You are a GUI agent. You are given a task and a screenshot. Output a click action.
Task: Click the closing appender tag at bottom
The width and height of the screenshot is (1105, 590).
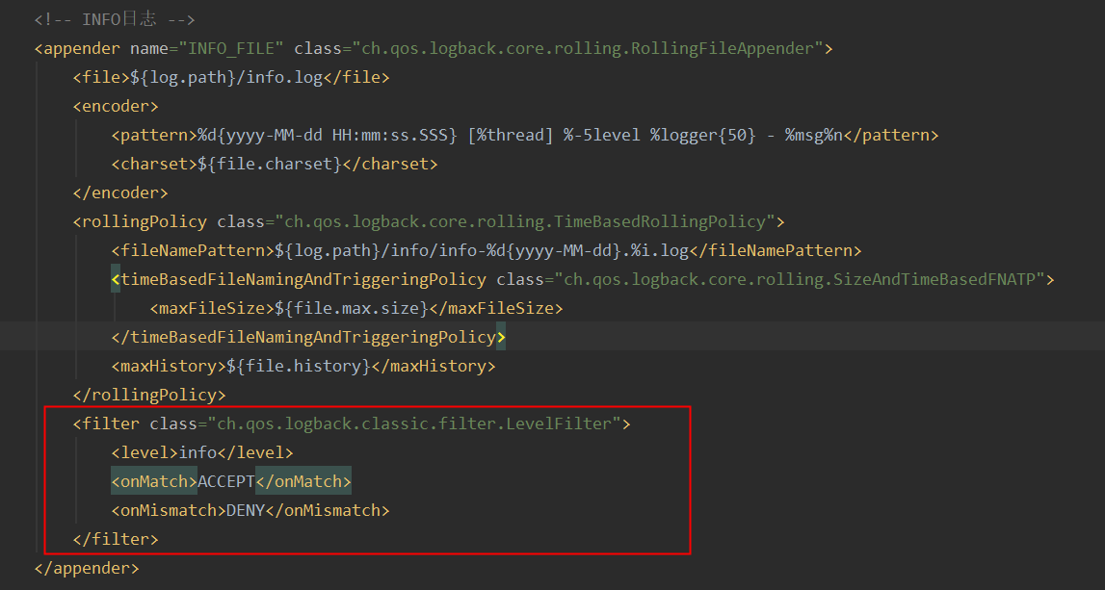click(86, 567)
